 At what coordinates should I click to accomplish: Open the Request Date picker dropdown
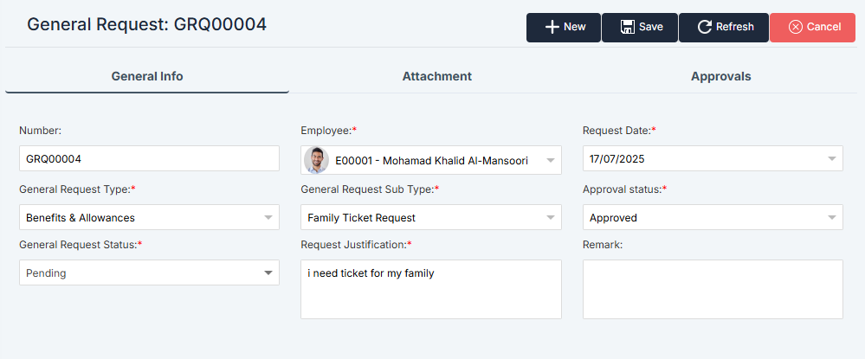click(831, 159)
